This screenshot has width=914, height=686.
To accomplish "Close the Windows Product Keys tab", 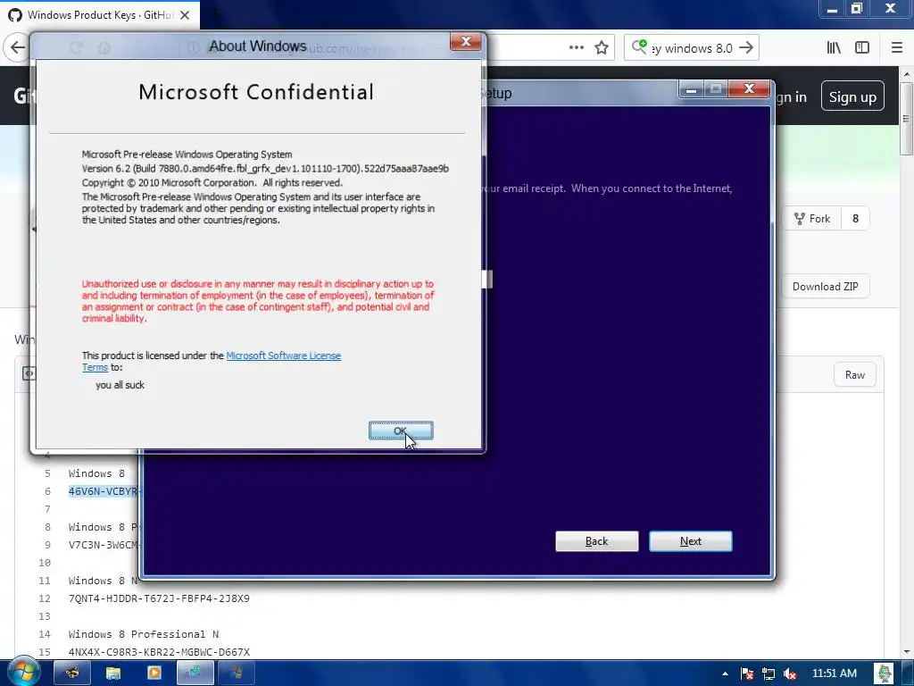I will (185, 15).
